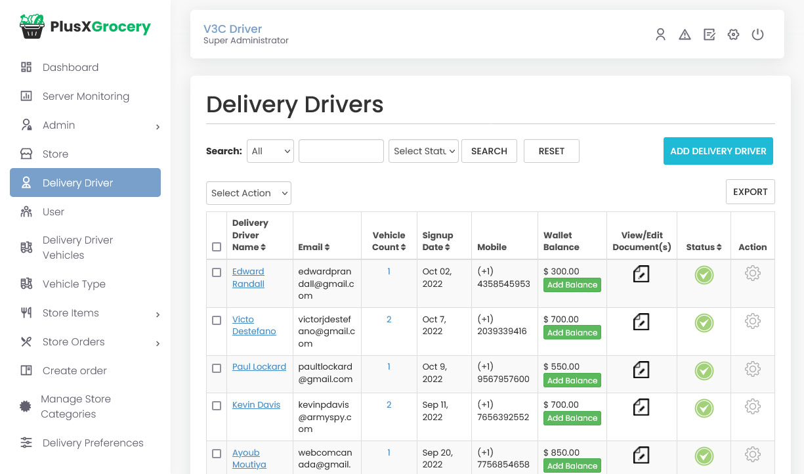This screenshot has height=474, width=804.
Task: Open the search field 'All' dropdown
Action: 270,151
